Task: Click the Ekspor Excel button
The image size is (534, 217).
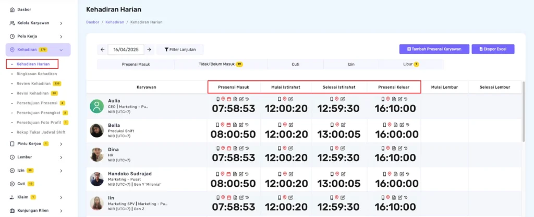Action: click(493, 49)
